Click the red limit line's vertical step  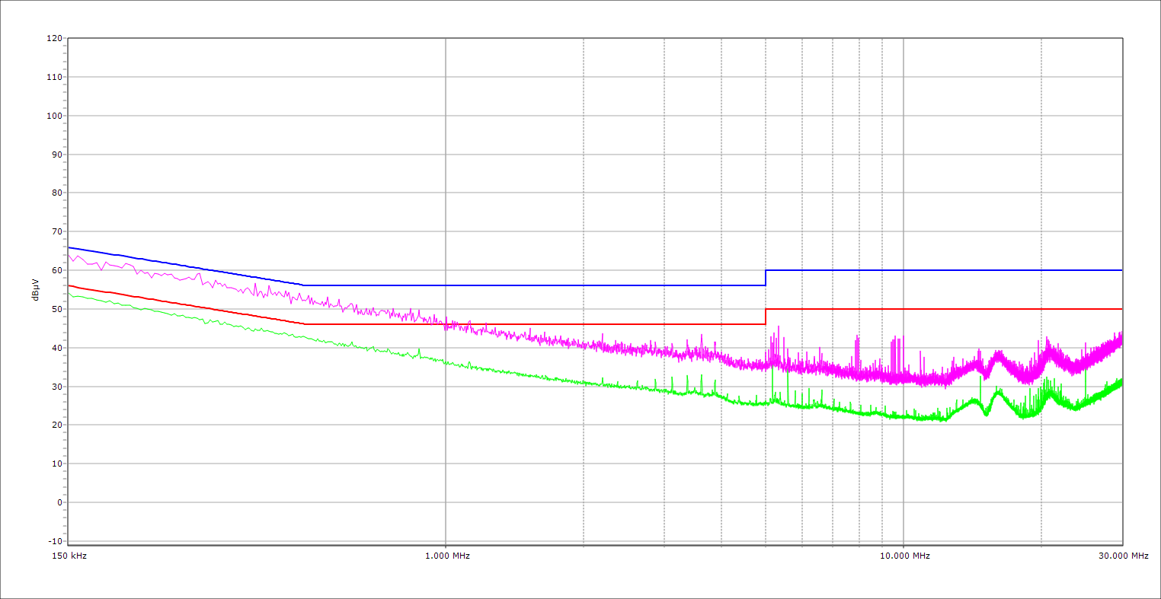[x=766, y=317]
